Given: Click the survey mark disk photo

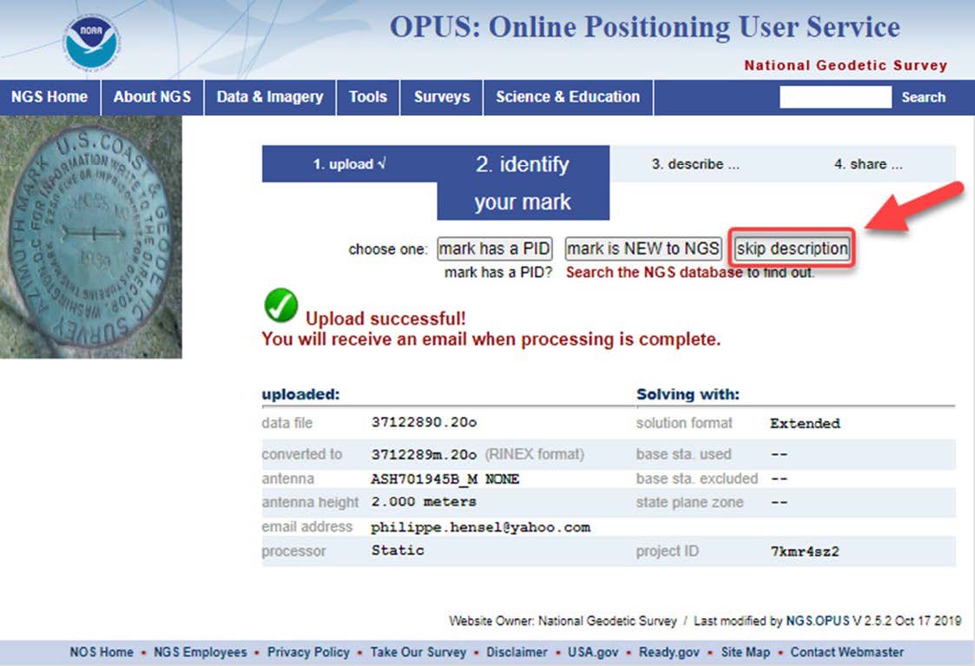Looking at the screenshot, I should [90, 236].
